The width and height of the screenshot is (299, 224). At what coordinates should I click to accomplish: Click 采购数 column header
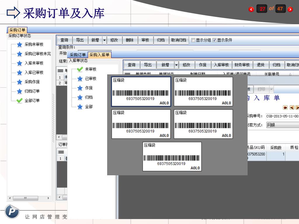pyautogui.click(x=276, y=148)
